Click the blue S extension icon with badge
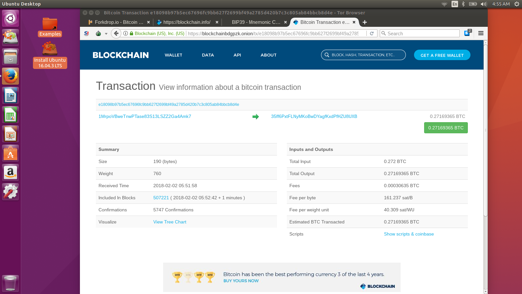522x294 pixels. pyautogui.click(x=468, y=33)
